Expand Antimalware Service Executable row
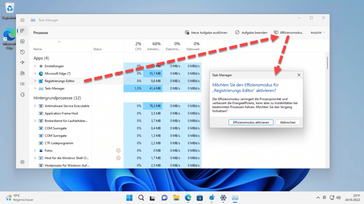364x204 pixels. [x=35, y=106]
